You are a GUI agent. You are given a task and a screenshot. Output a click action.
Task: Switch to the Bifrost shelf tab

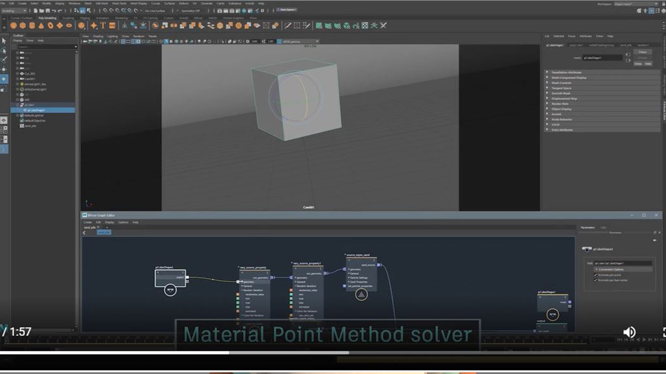pyautogui.click(x=198, y=18)
